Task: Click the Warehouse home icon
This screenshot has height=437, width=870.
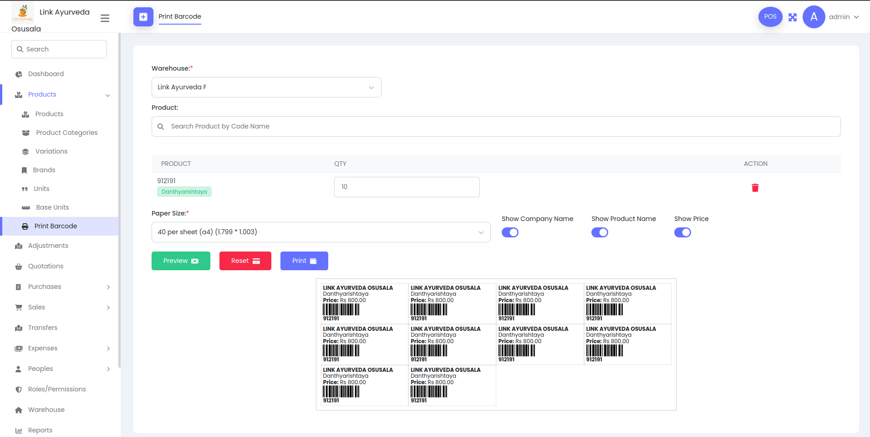Action: coord(19,410)
